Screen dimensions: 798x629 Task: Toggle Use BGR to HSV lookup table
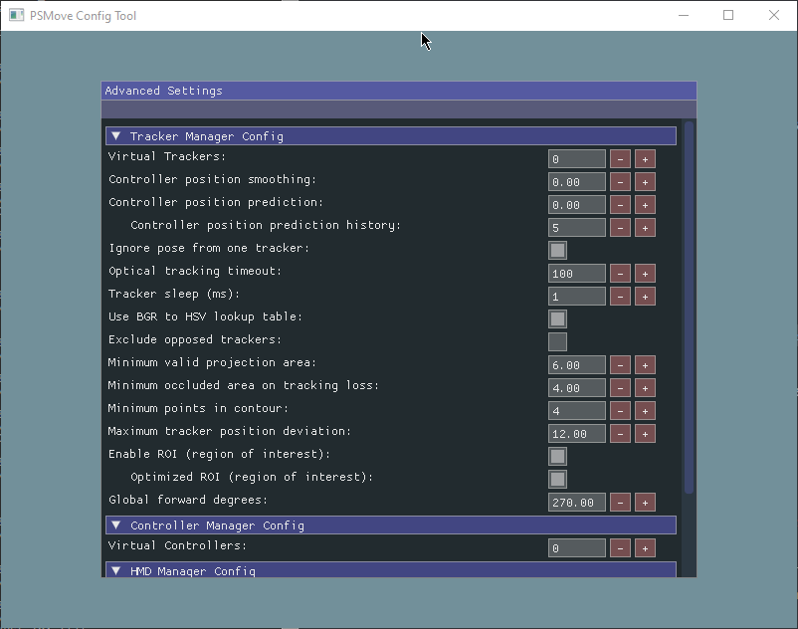[557, 319]
